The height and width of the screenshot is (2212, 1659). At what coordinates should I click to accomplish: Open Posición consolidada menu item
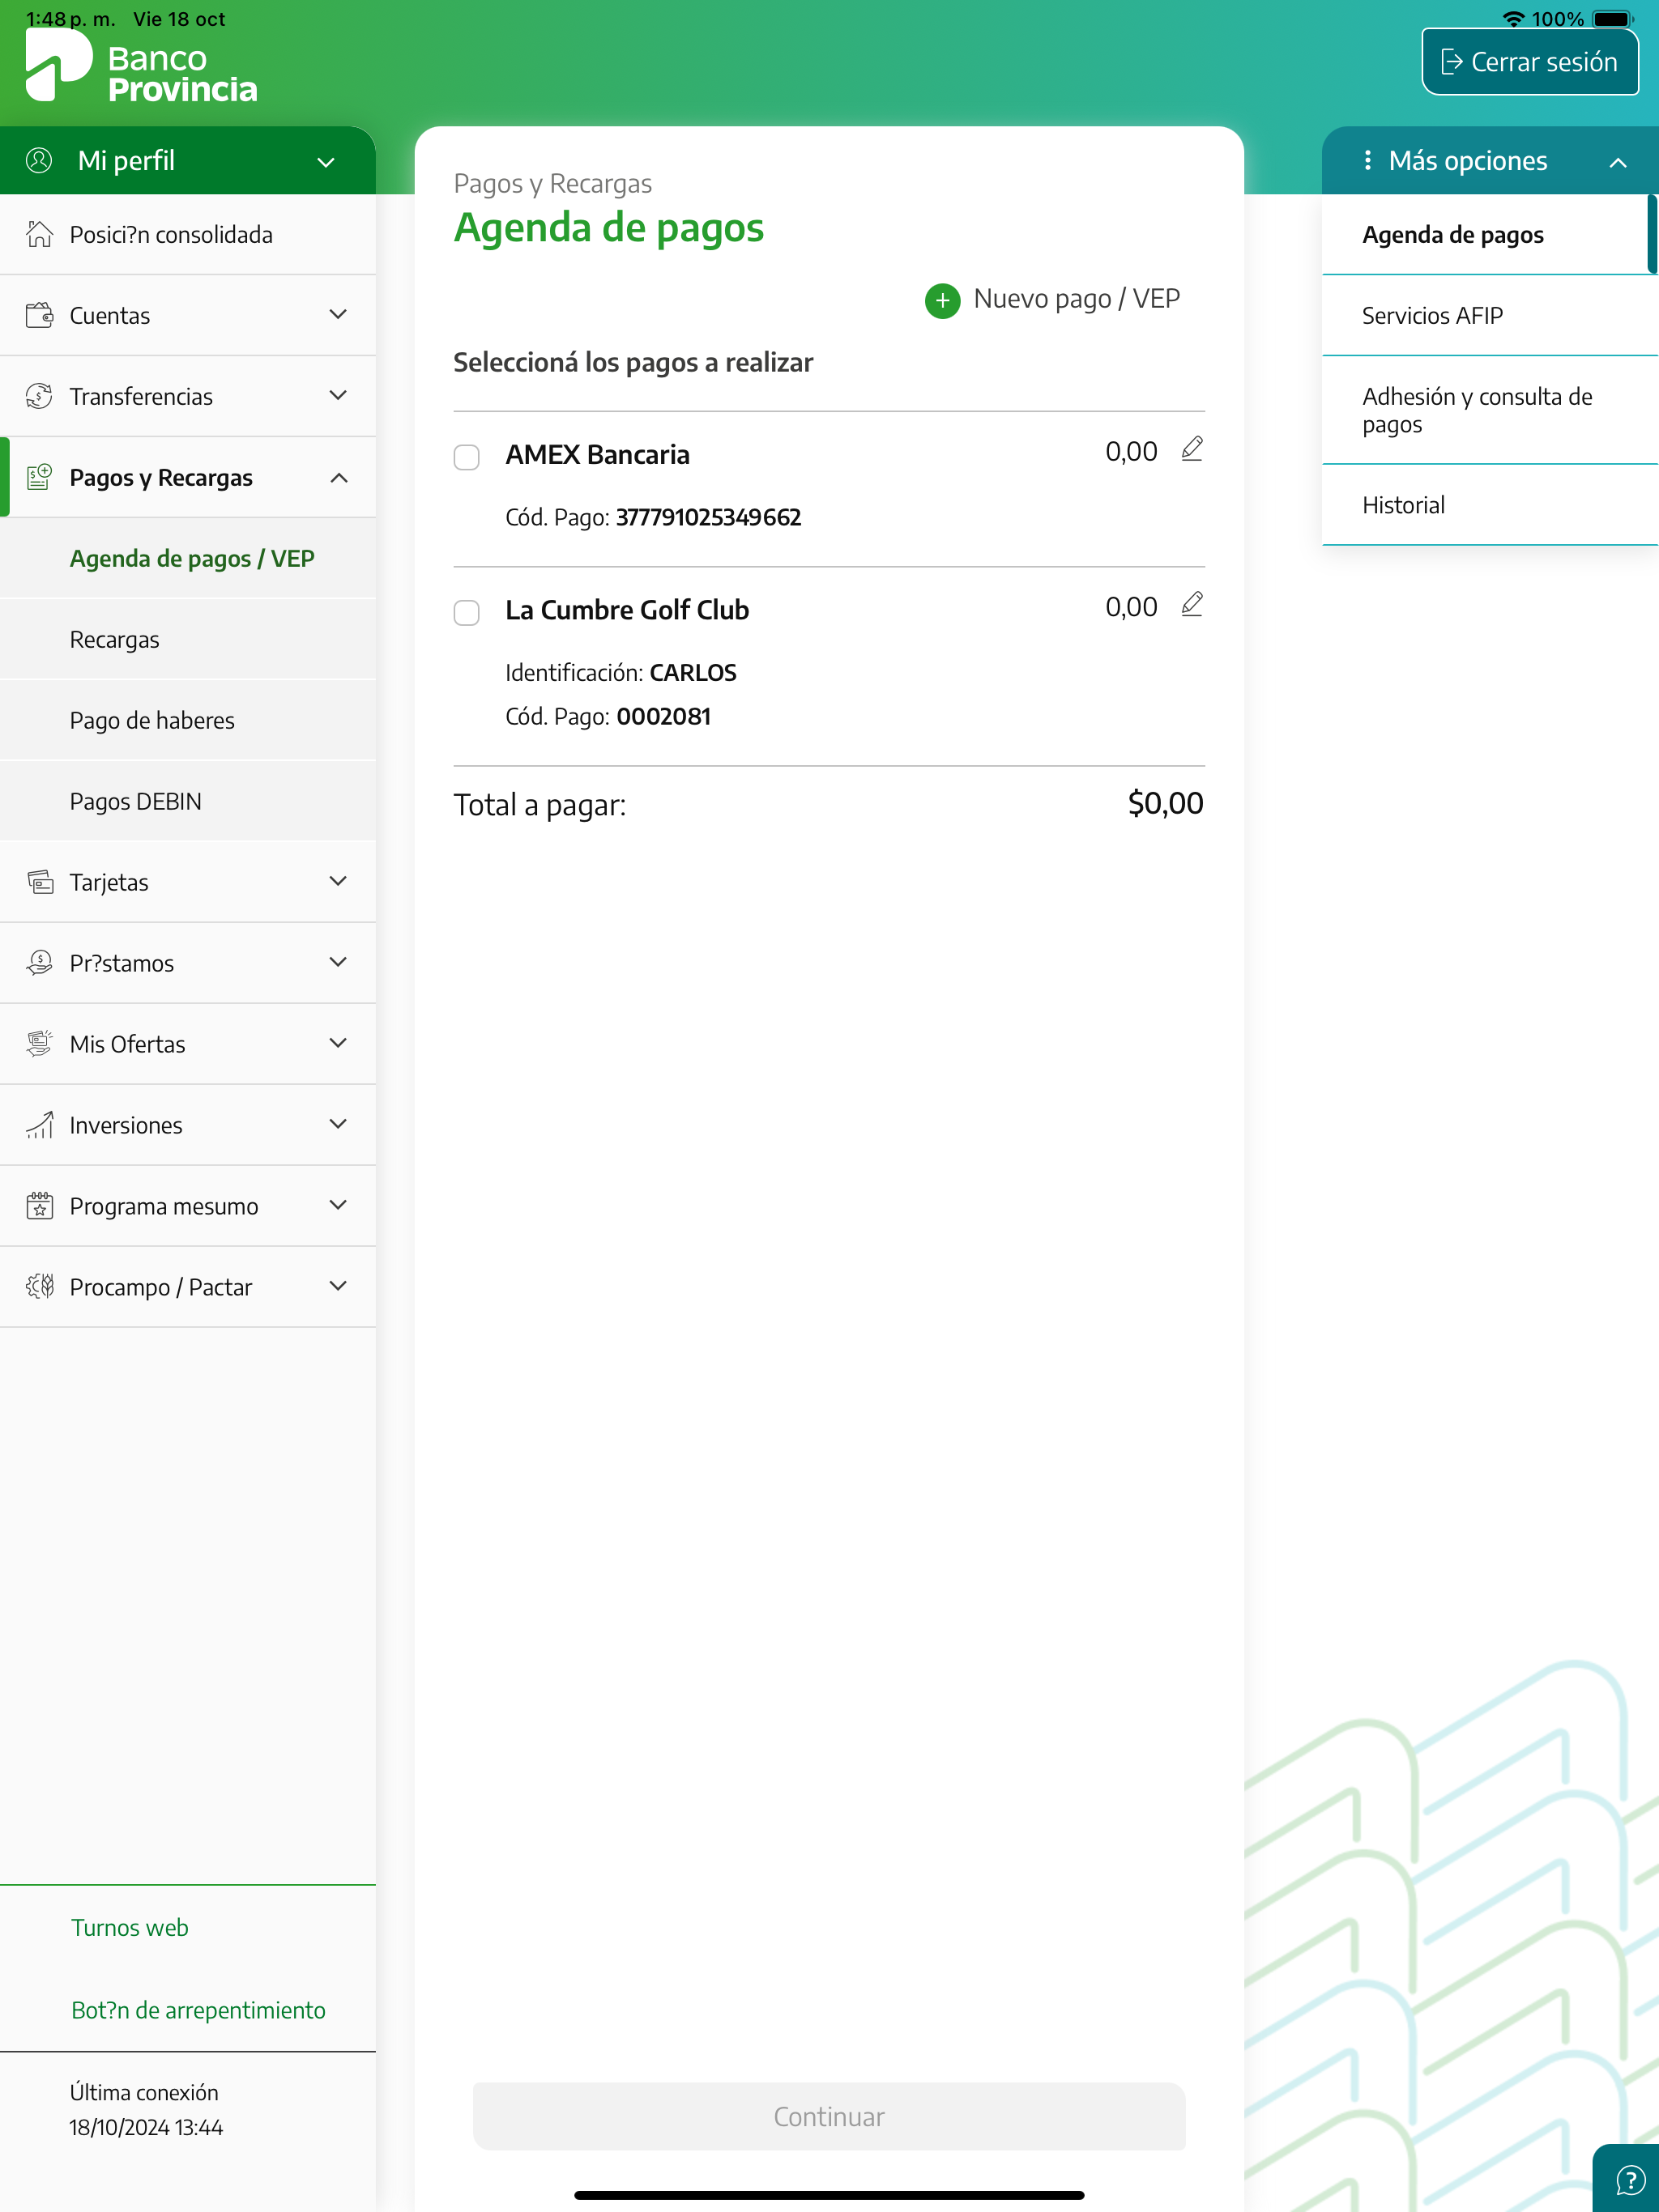(x=188, y=234)
